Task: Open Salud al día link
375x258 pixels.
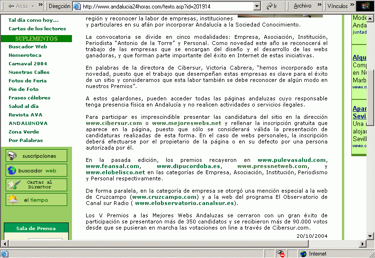Action: tap(24, 106)
